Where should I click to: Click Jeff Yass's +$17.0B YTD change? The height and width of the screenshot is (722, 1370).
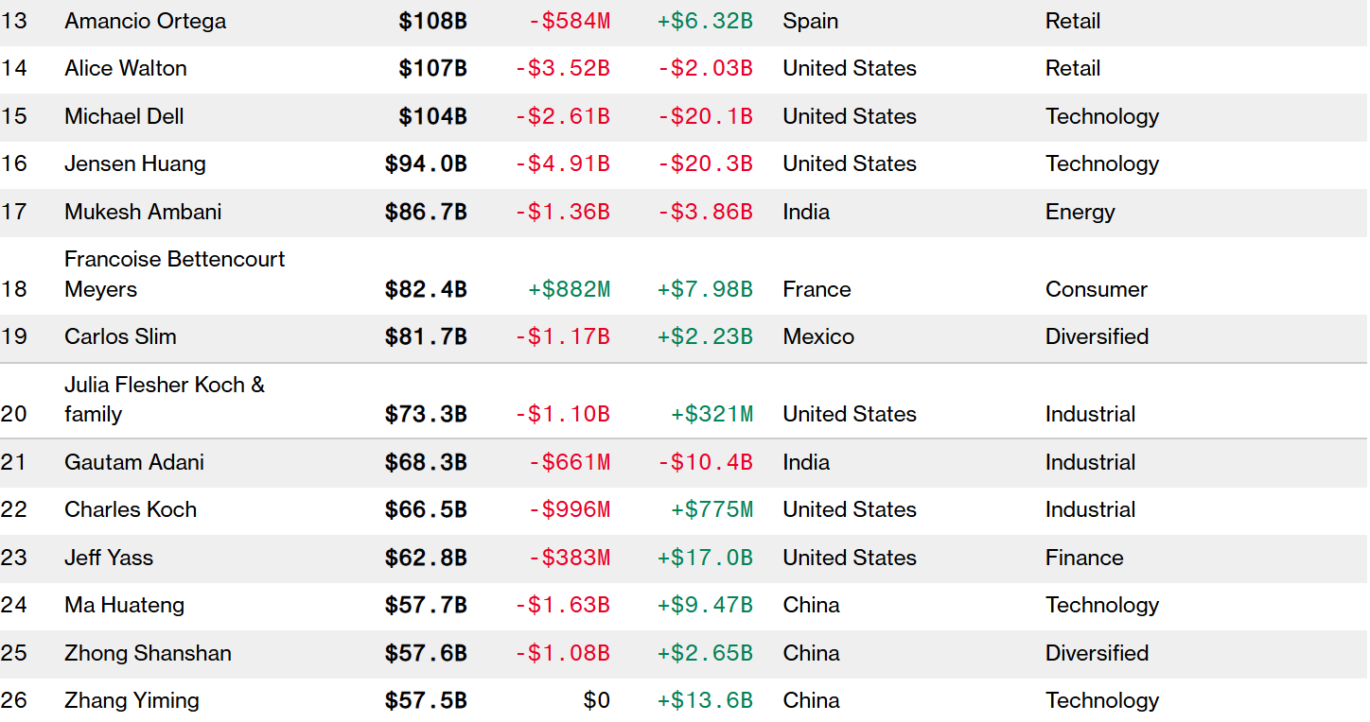705,558
